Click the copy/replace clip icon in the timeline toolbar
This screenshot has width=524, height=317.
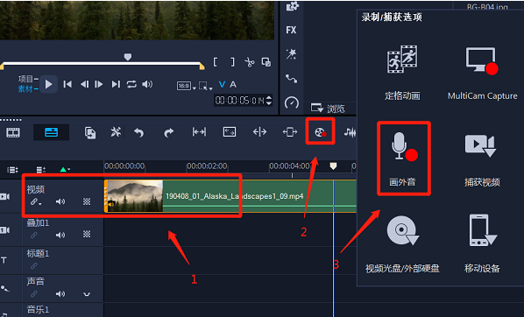pos(90,132)
